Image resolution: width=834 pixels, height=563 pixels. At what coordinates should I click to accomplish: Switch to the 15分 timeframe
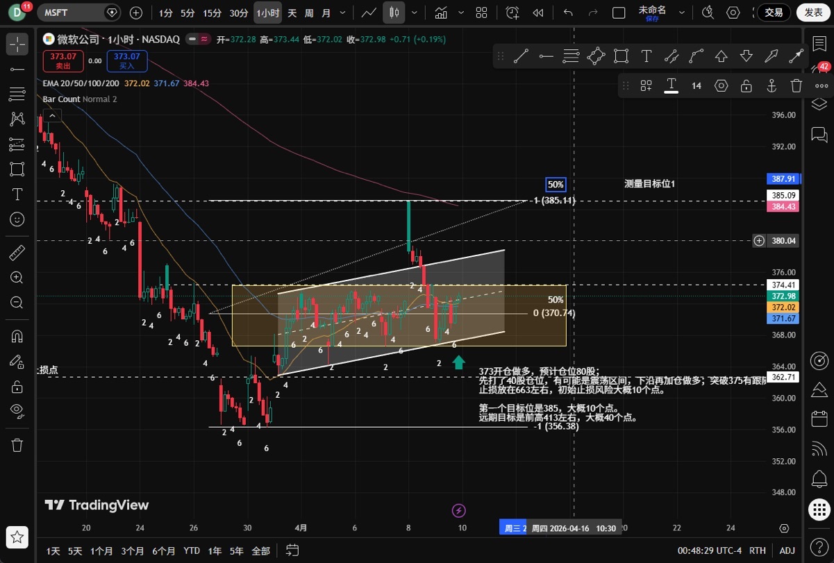(x=212, y=12)
